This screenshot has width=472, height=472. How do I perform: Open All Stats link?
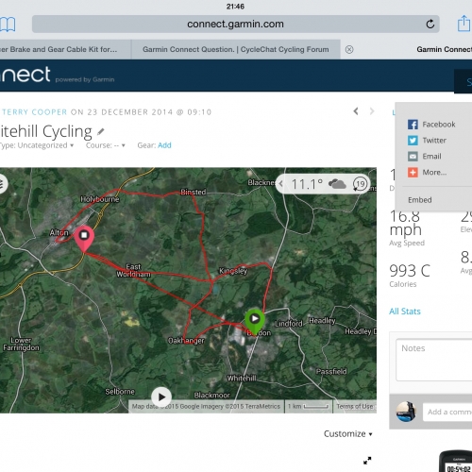(405, 312)
